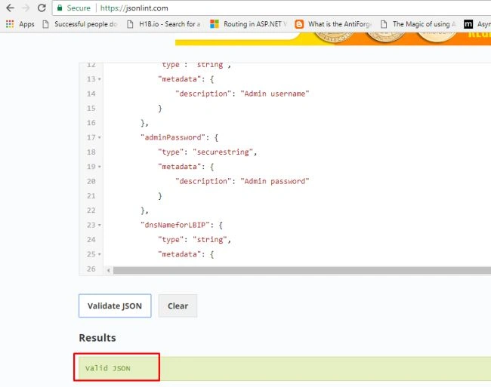Click the 'Valid JSON' result message

coord(108,368)
